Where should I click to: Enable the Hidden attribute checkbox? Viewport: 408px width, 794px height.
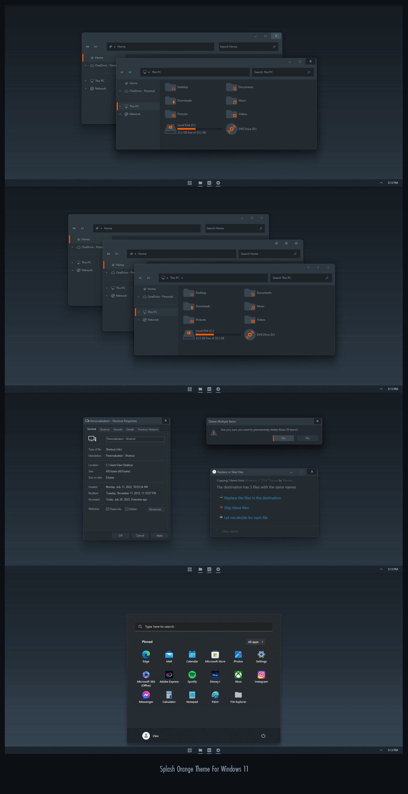pos(126,509)
